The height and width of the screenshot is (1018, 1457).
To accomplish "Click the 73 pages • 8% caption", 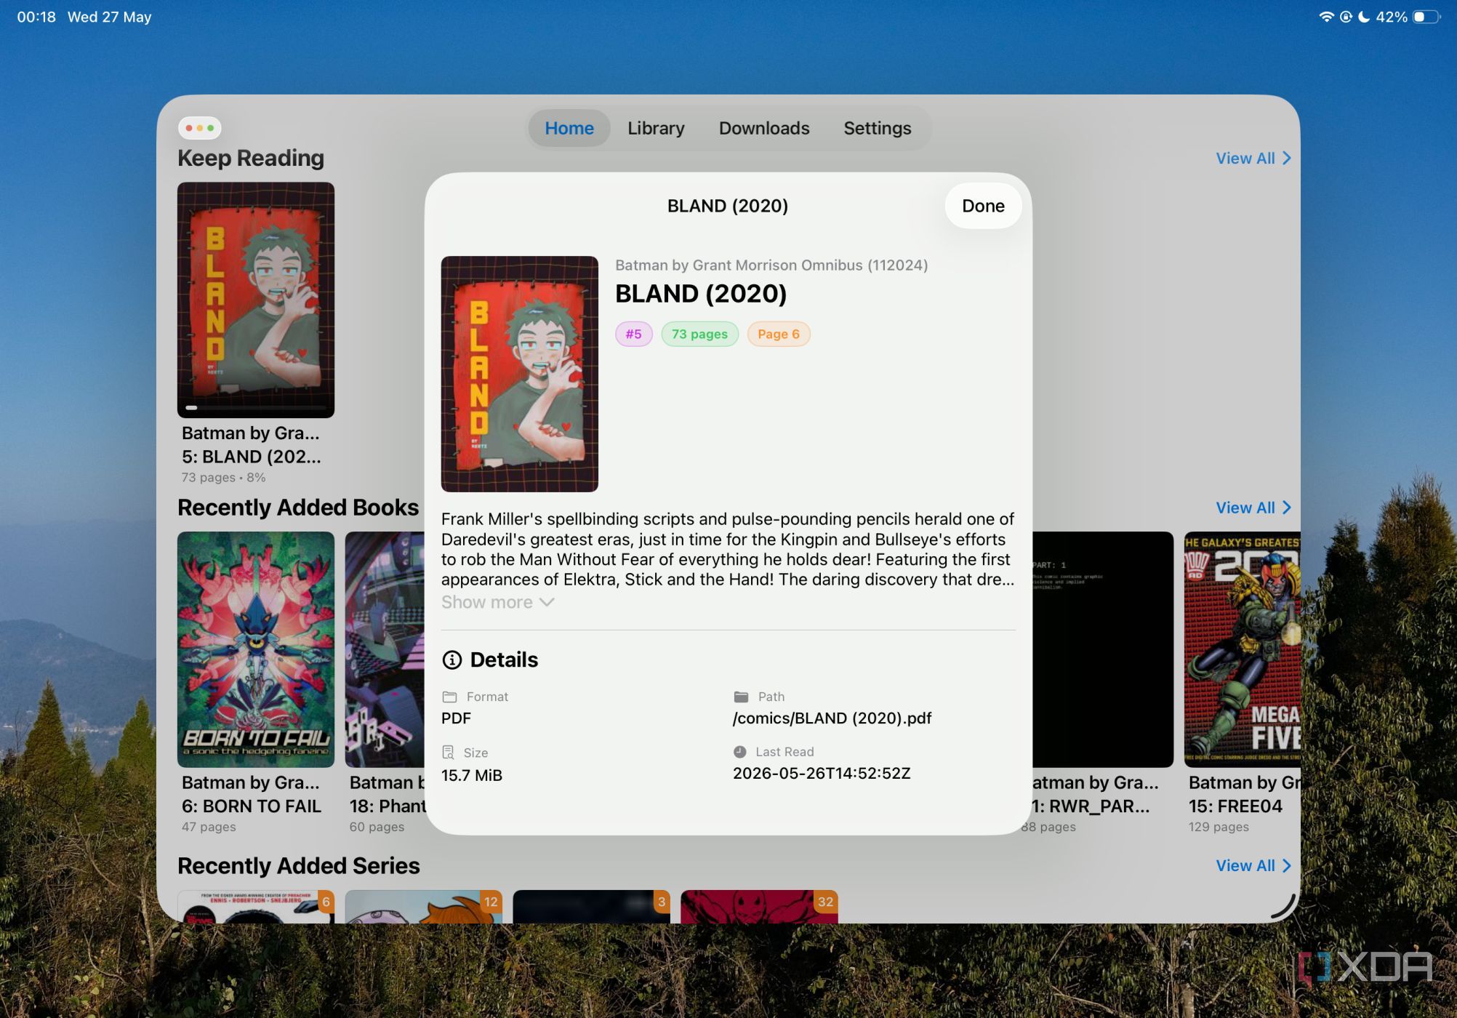I will pyautogui.click(x=223, y=478).
